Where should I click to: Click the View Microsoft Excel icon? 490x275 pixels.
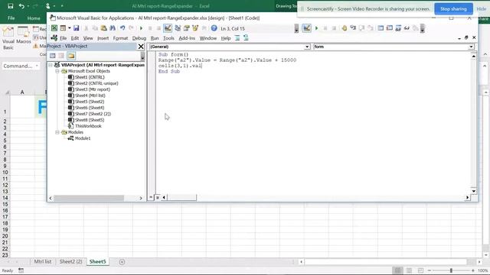pyautogui.click(x=54, y=28)
